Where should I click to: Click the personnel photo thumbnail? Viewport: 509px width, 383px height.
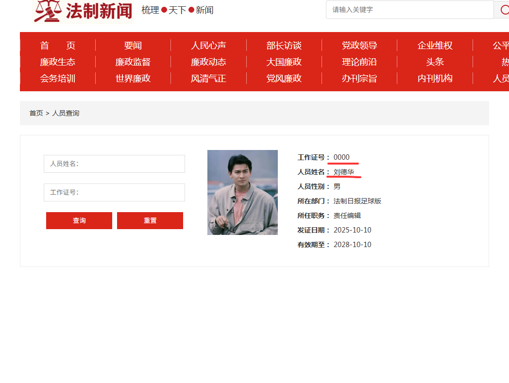242,192
